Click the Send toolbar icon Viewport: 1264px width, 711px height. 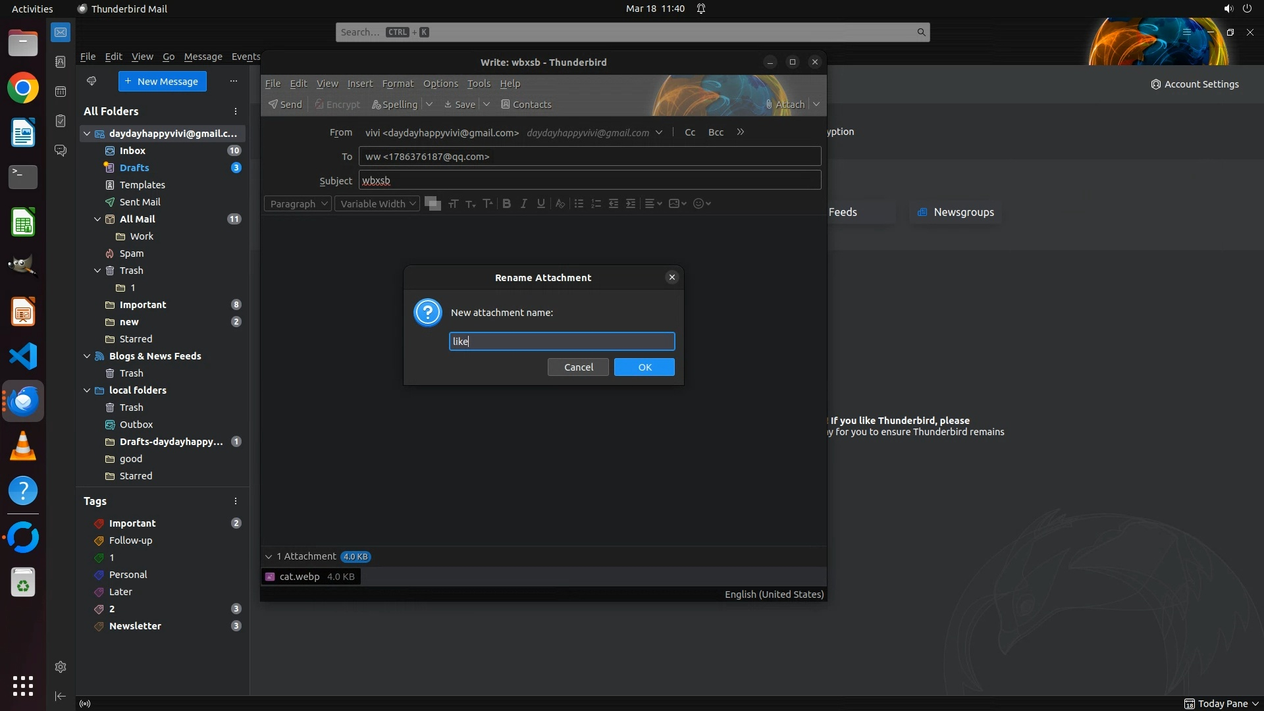(284, 104)
